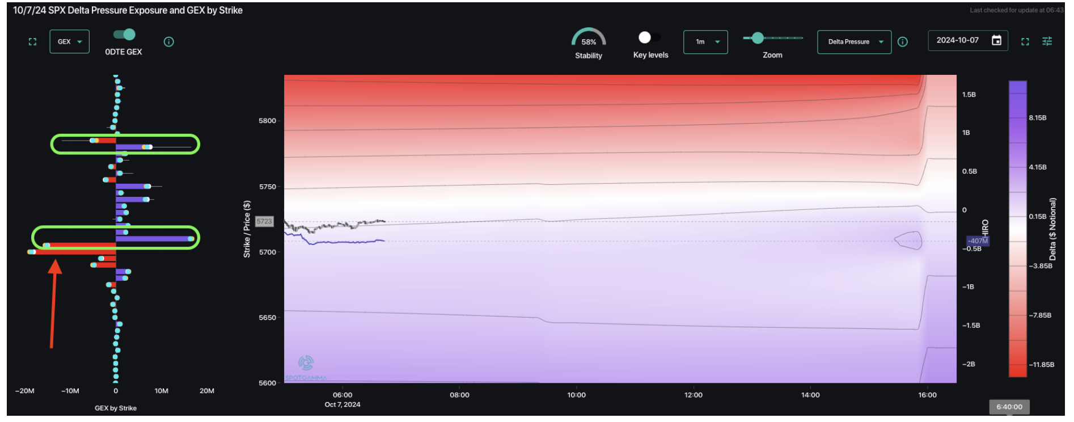This screenshot has width=1074, height=422.
Task: Click the 06:00 time axis label
Action: (x=343, y=395)
